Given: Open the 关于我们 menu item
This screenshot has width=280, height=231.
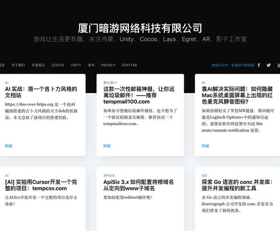Looking at the screenshot, I should click(x=18, y=65).
